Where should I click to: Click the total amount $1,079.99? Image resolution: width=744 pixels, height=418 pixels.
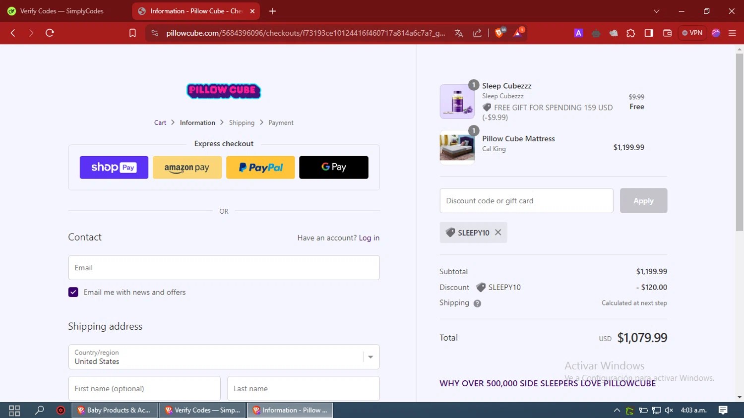642,338
